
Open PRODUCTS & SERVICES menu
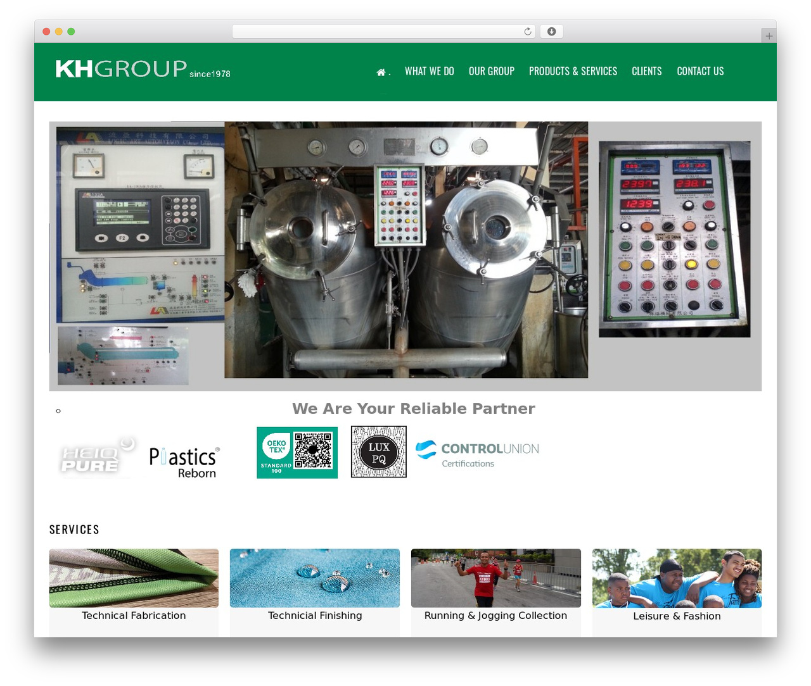pyautogui.click(x=573, y=72)
